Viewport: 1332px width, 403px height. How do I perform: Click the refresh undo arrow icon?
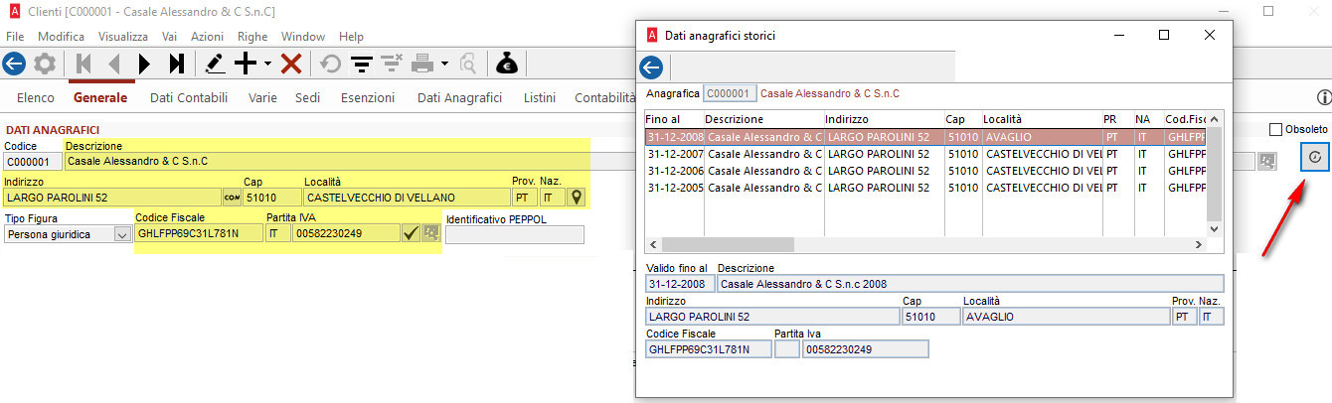[330, 65]
